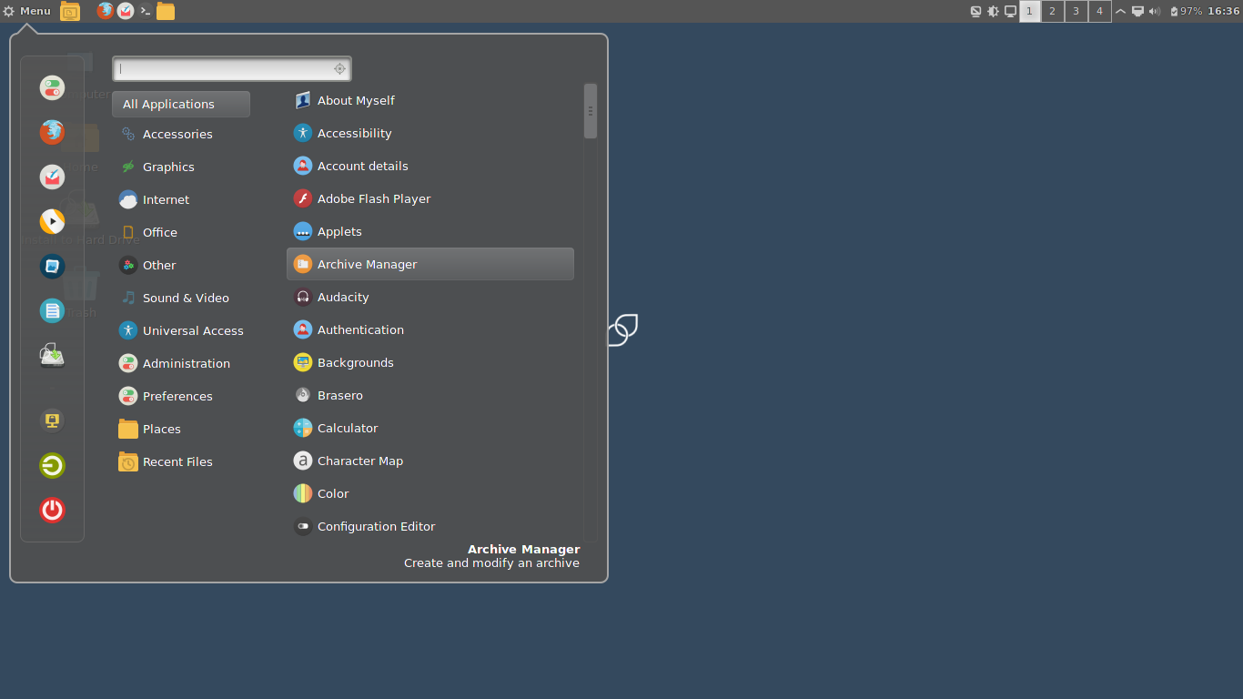This screenshot has width=1243, height=699.
Task: Launch Adobe Flash Player preferences
Action: coord(430,198)
